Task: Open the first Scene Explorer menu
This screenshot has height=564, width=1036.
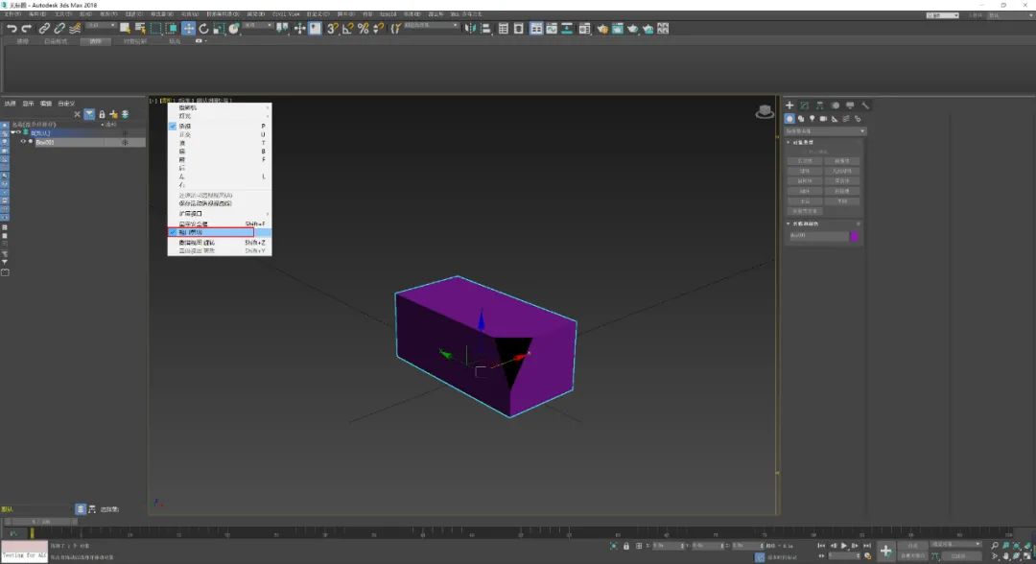Action: click(10, 104)
